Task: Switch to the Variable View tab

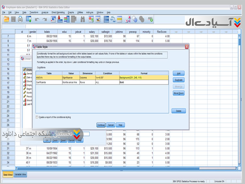Action: point(21,174)
